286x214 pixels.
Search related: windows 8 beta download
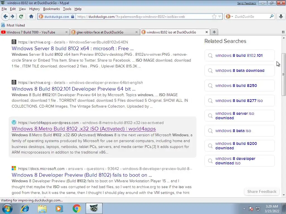(x=239, y=70)
